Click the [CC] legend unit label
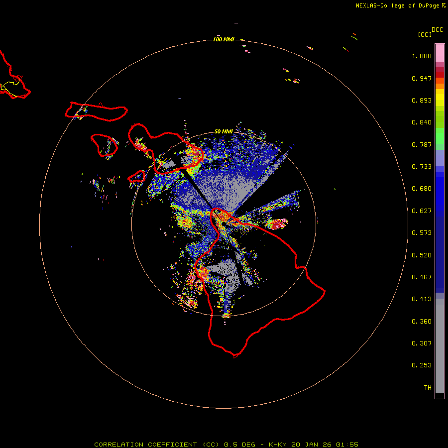448x448 pixels. point(425,34)
